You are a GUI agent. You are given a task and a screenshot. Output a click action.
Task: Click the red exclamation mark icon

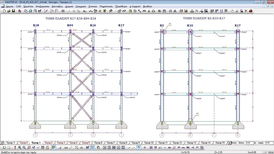point(15,147)
